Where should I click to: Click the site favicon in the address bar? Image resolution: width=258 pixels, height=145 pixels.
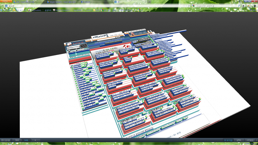pos(6,6)
